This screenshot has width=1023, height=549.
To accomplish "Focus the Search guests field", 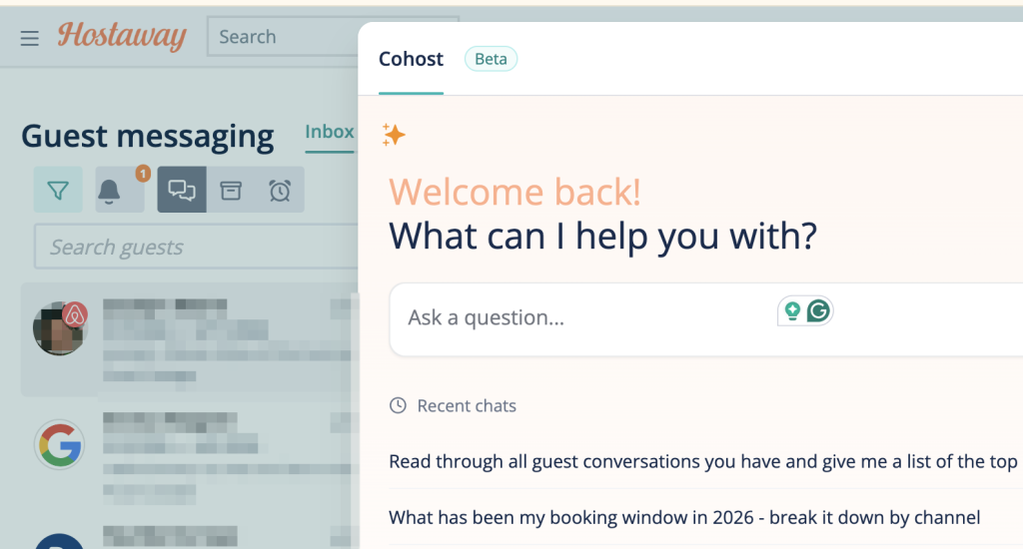I will click(x=196, y=248).
